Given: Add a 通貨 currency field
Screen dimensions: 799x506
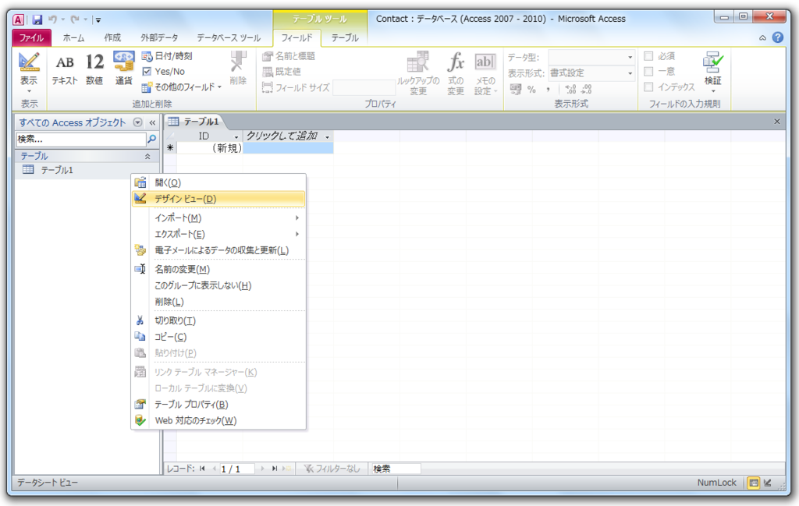Looking at the screenshot, I should pyautogui.click(x=124, y=69).
